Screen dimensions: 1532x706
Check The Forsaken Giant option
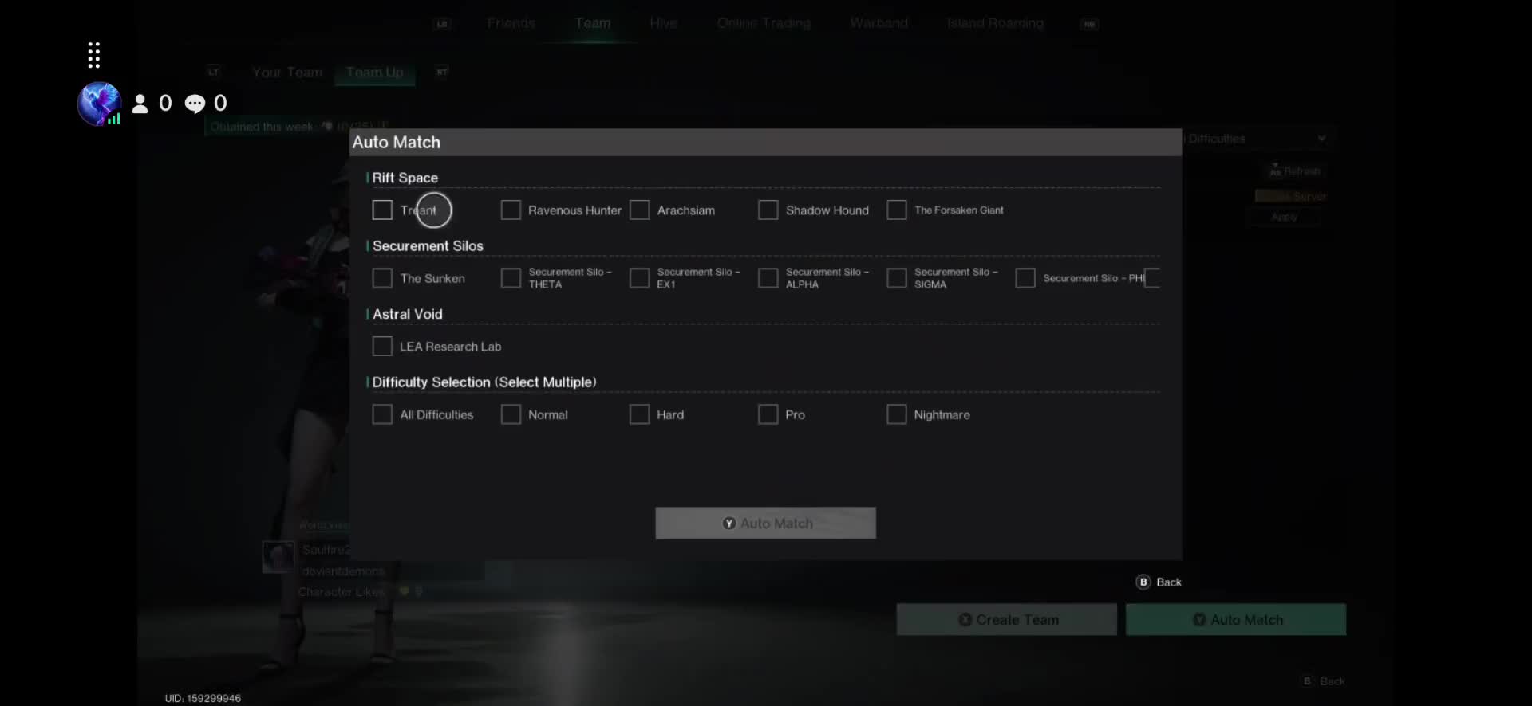pyautogui.click(x=897, y=210)
